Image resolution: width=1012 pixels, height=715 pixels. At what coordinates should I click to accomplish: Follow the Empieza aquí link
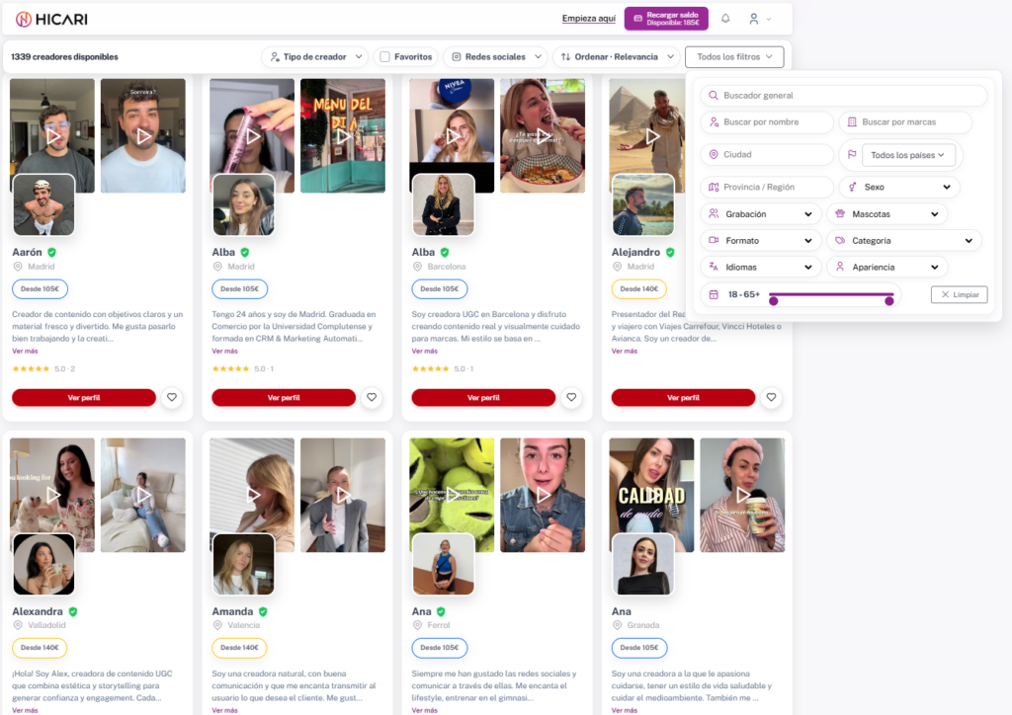pyautogui.click(x=589, y=18)
